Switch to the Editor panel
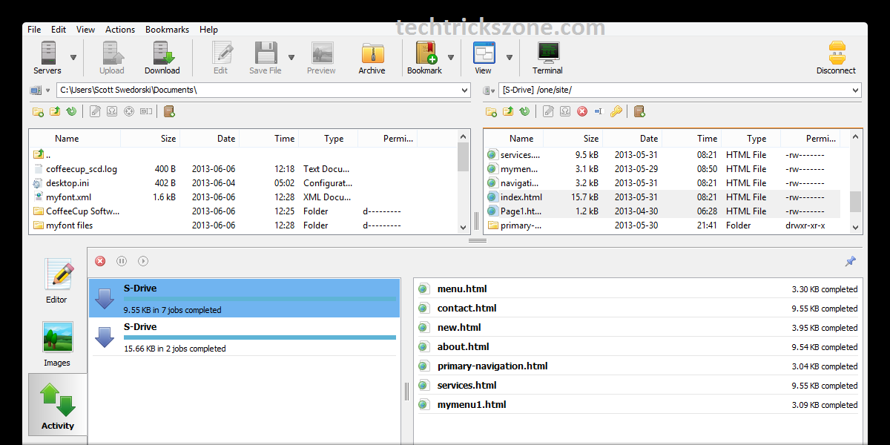The image size is (890, 445). 57,282
